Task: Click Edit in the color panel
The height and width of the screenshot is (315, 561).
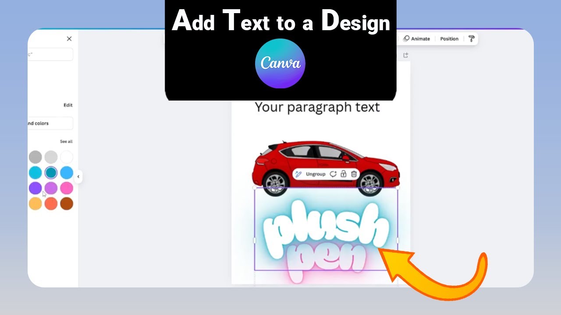Action: click(x=68, y=105)
